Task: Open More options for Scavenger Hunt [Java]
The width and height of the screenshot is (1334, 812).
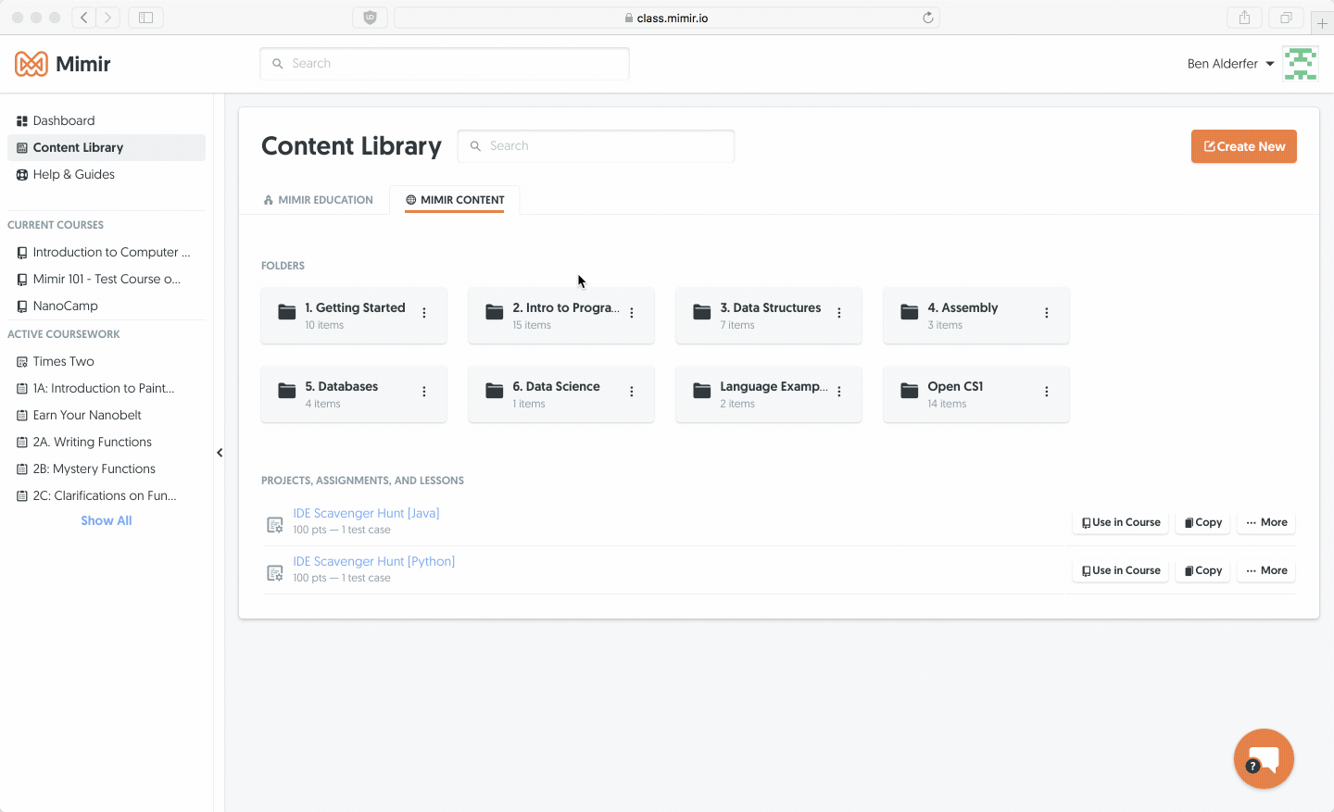Action: tap(1266, 522)
